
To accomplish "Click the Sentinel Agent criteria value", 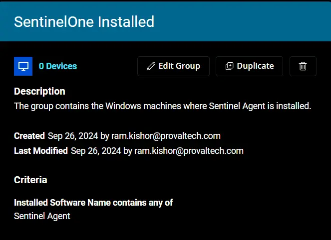I will click(42, 216).
